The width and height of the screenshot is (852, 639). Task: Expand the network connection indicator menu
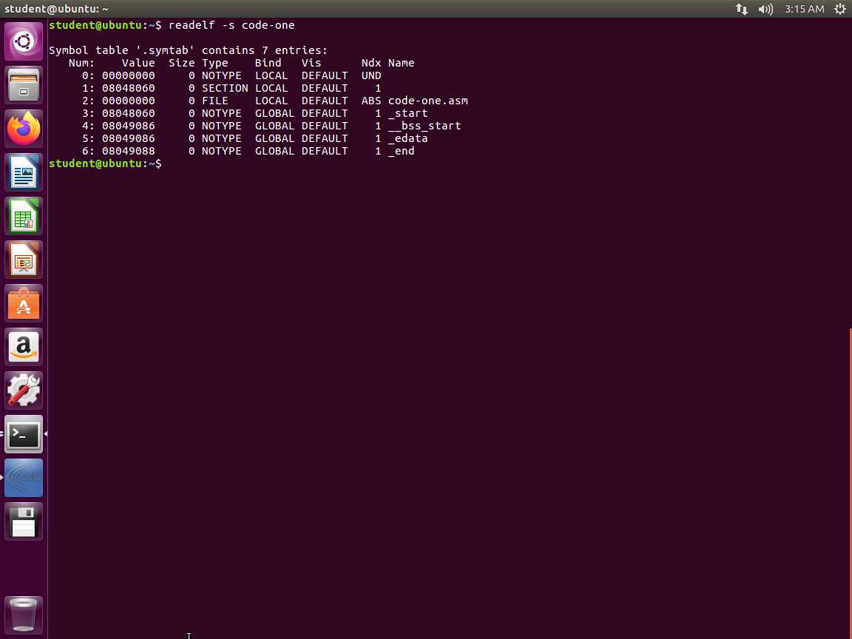(x=741, y=9)
